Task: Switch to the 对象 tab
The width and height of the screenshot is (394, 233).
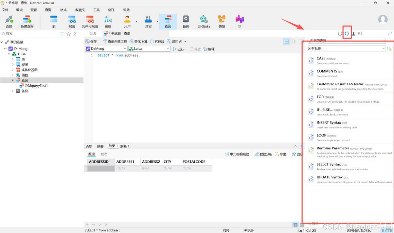Action: click(x=93, y=34)
